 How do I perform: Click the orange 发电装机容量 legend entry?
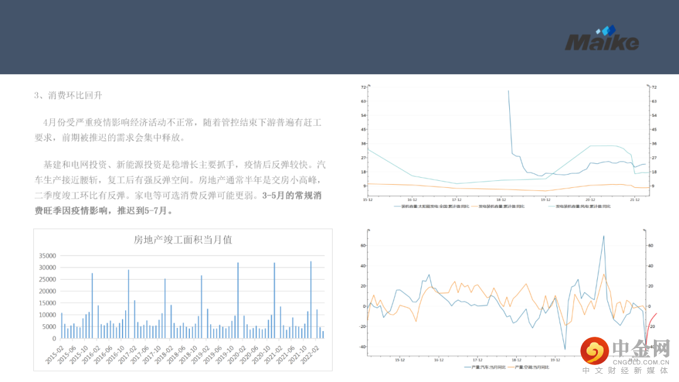[x=502, y=206]
